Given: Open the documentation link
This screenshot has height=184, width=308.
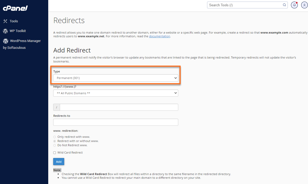Looking at the screenshot, I should tap(159, 36).
